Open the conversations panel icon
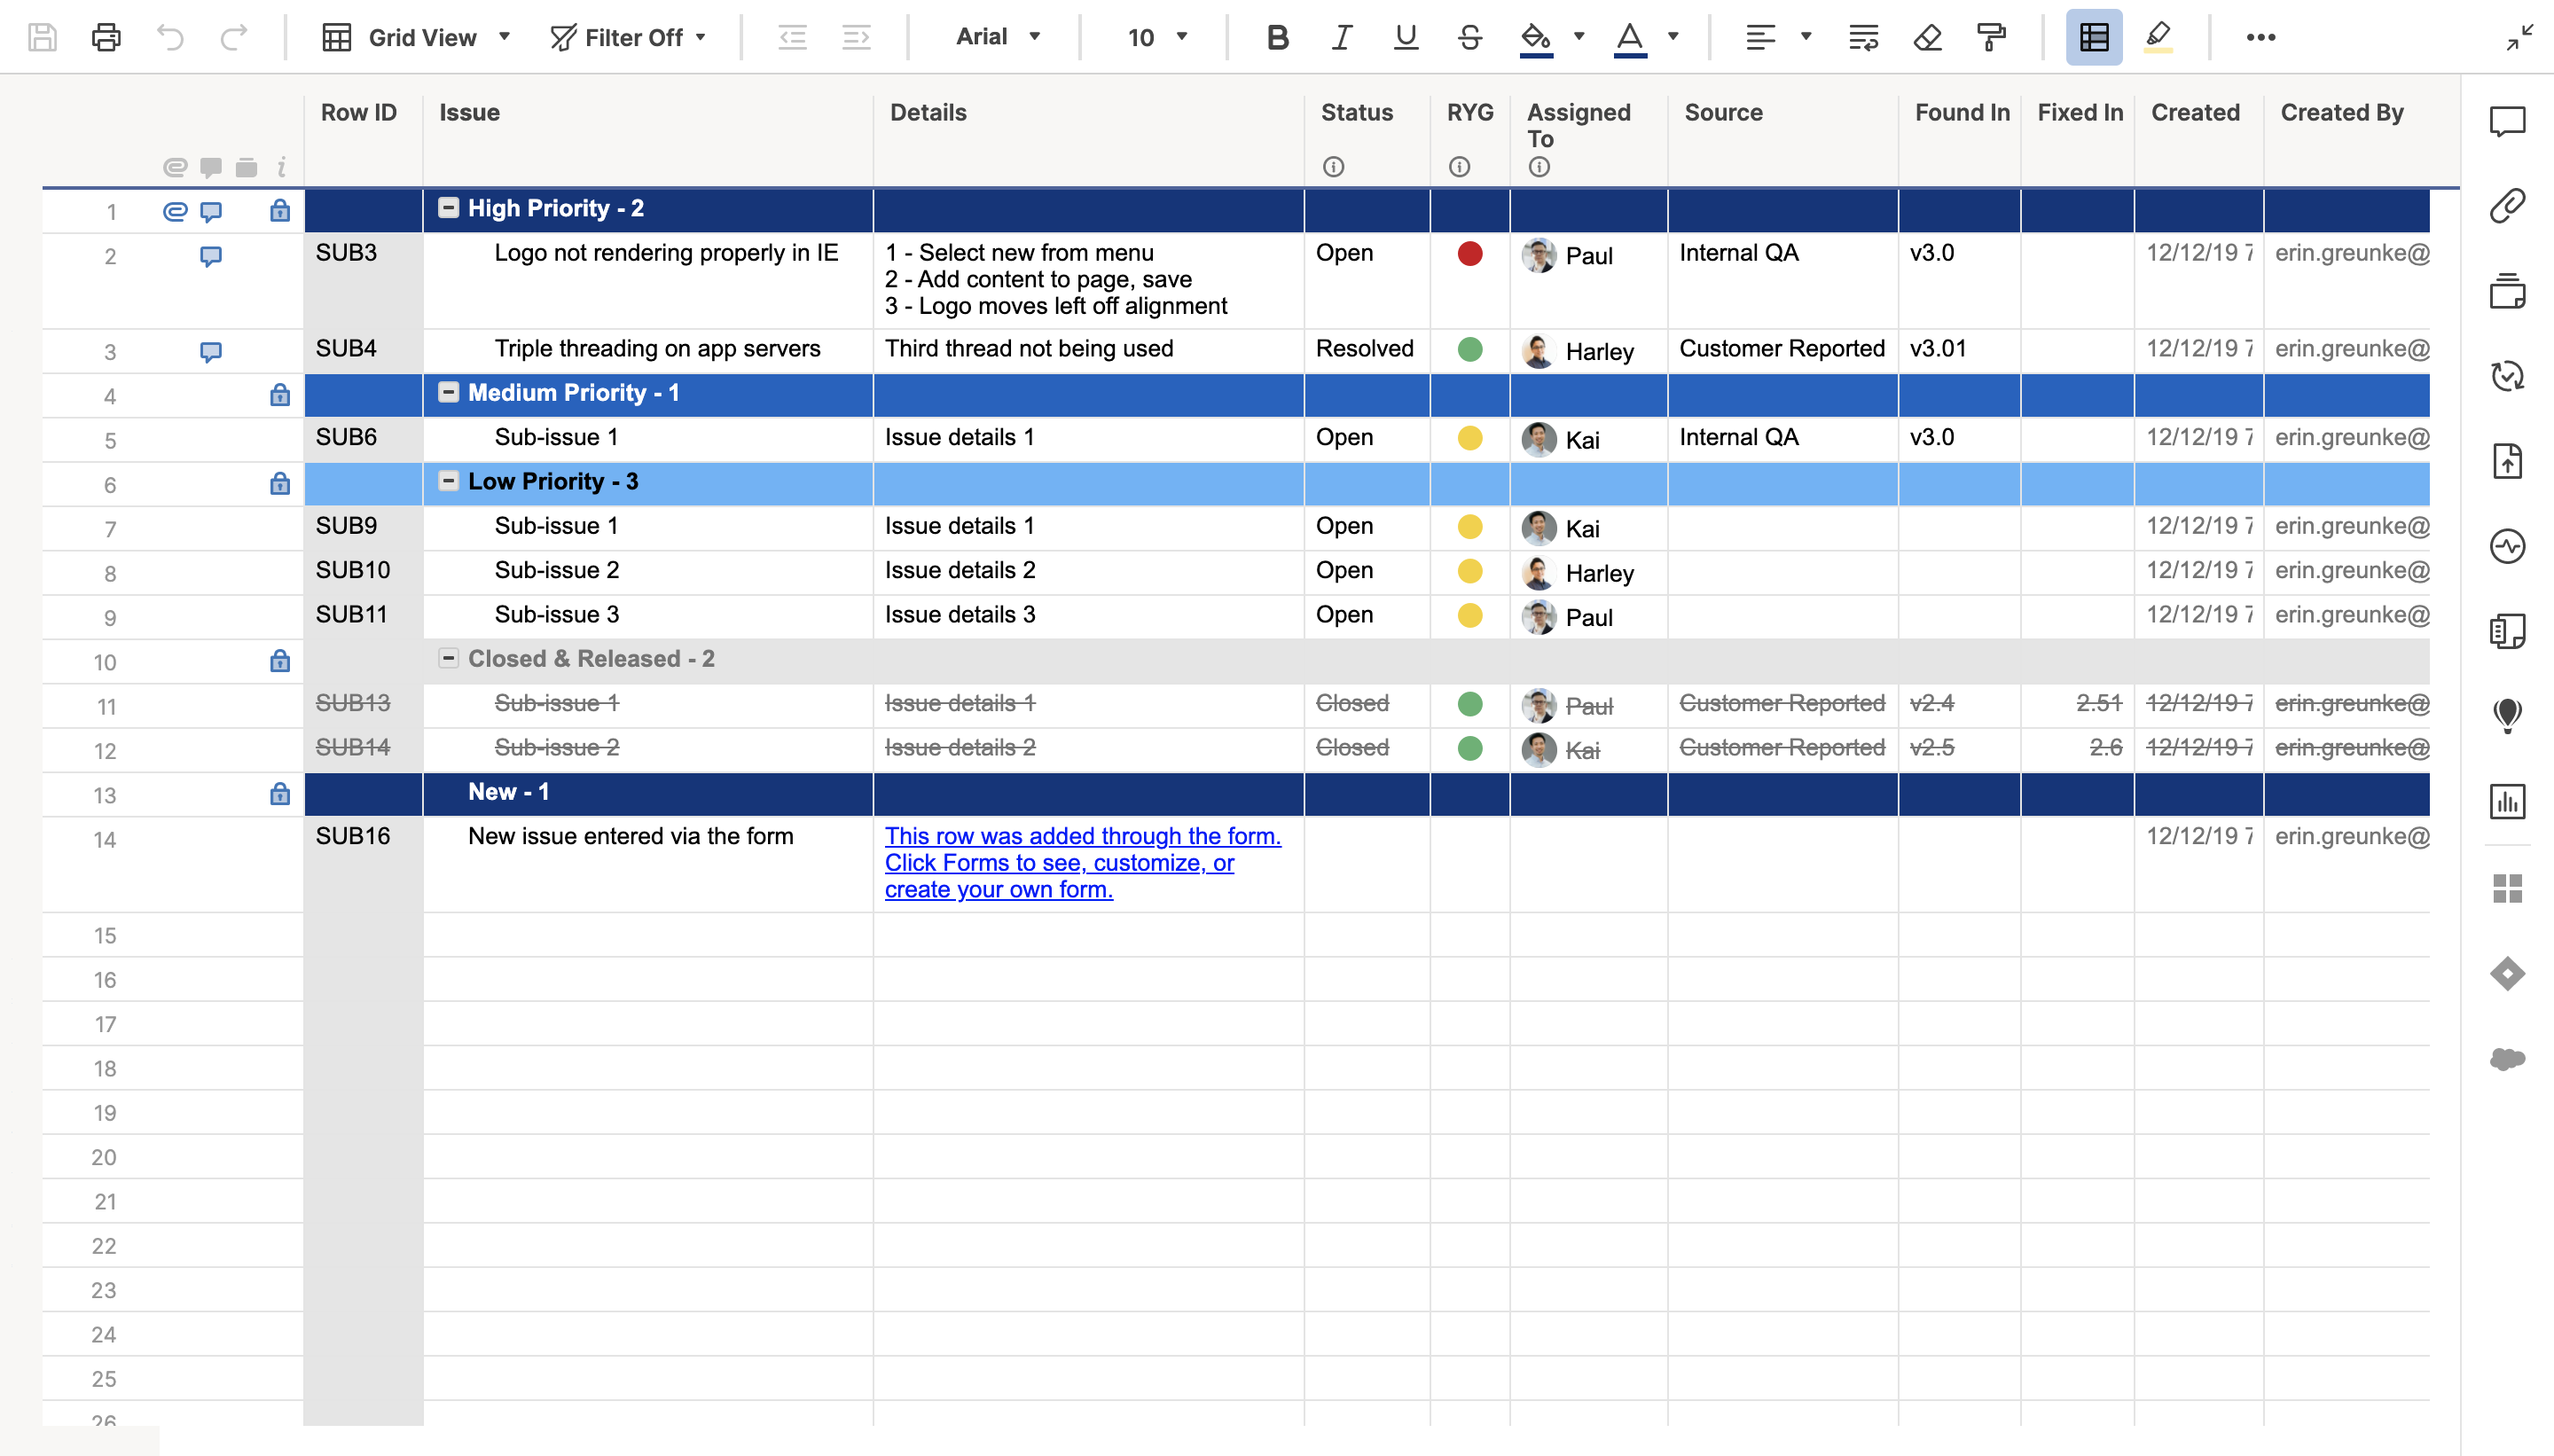Viewport: 2554px width, 1456px height. pos(2507,122)
